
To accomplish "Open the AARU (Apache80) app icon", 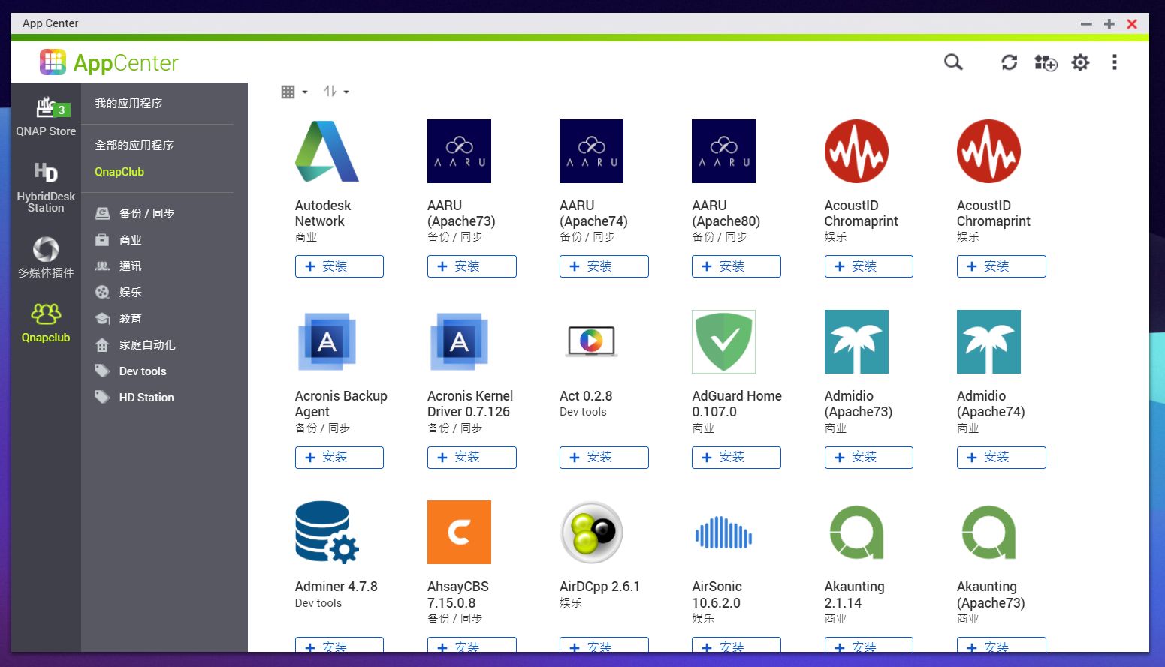I will pos(723,151).
